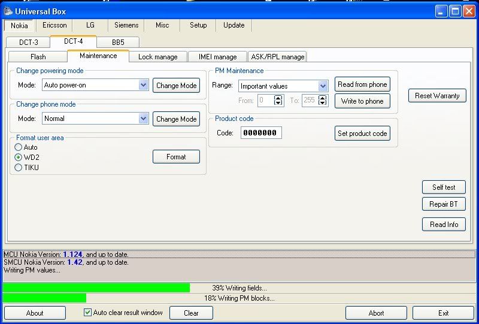The image size is (479, 324).
Task: Click the Set product code button
Action: click(362, 134)
